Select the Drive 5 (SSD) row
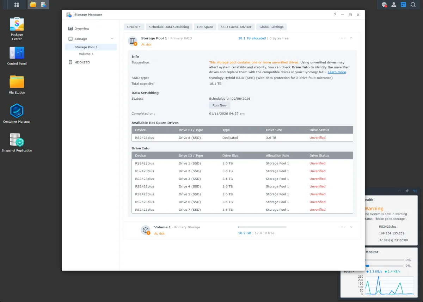 coord(242,195)
